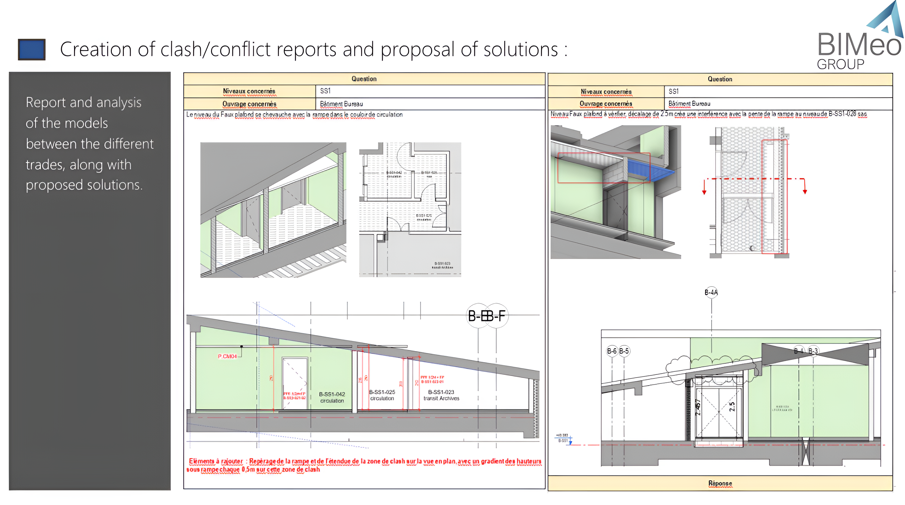
Task: Open the 3D ramp corridor view thumbnail
Action: pos(273,210)
